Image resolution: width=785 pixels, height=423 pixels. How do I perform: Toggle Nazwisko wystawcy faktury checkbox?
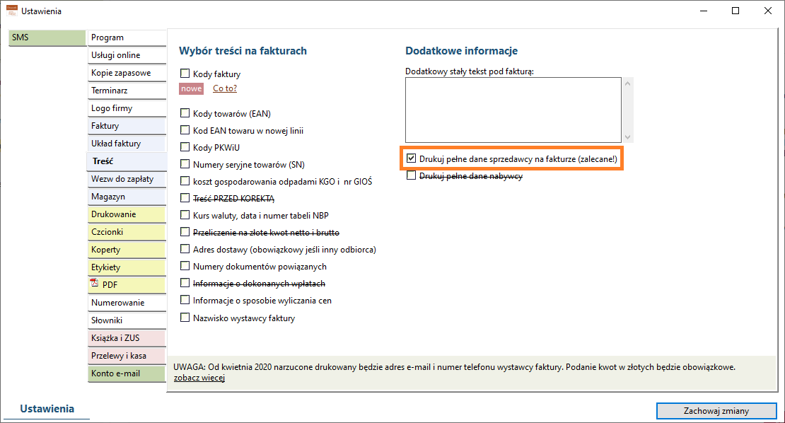click(x=185, y=318)
